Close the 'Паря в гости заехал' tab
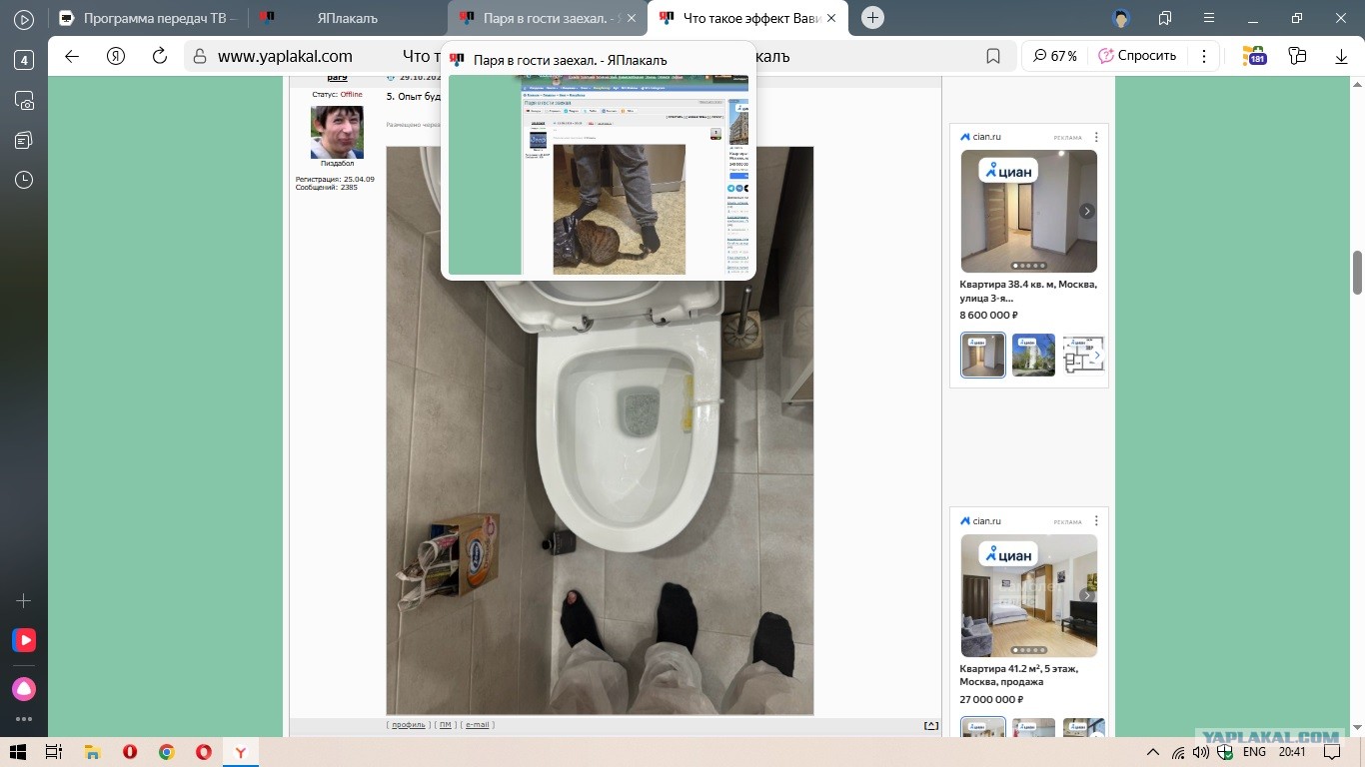Viewport: 1365px width, 767px height. 632,18
